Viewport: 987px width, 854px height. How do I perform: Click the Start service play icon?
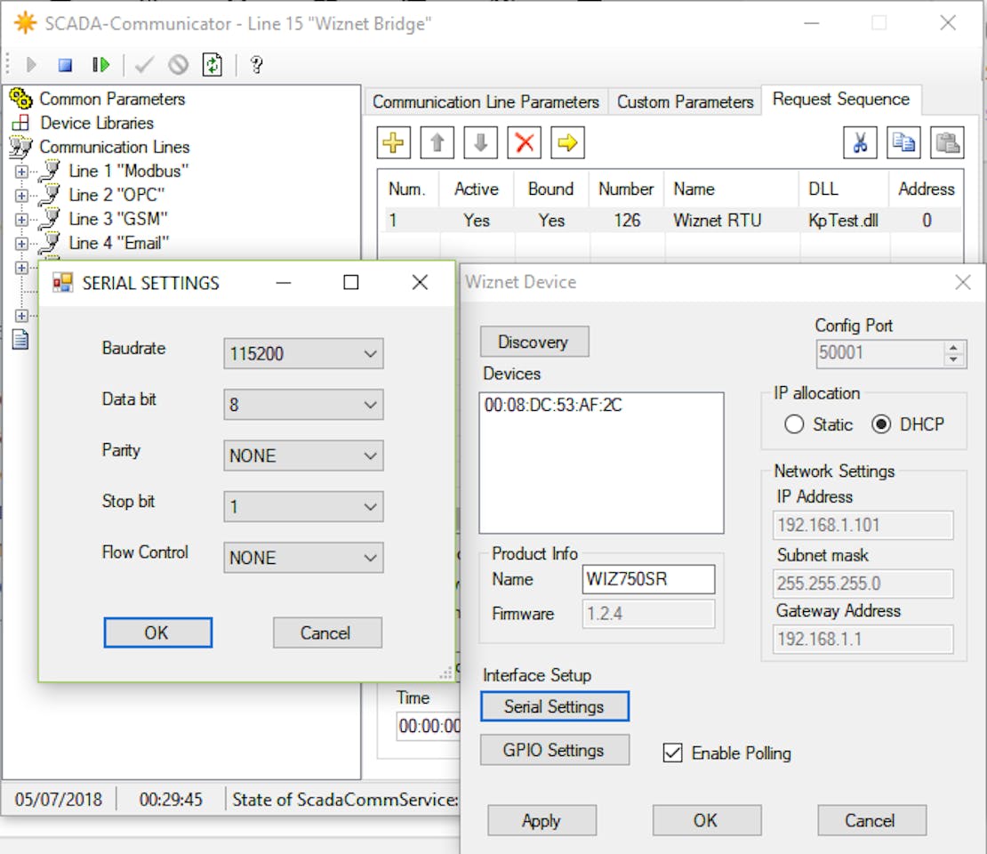32,65
